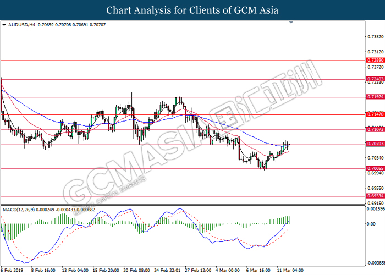Click the 0.001596 MACD scale value
This screenshot has height=275, width=385.
click(x=375, y=209)
